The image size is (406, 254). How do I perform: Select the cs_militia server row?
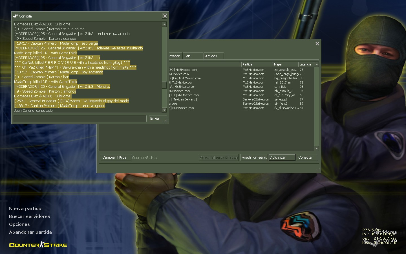[x=241, y=87]
